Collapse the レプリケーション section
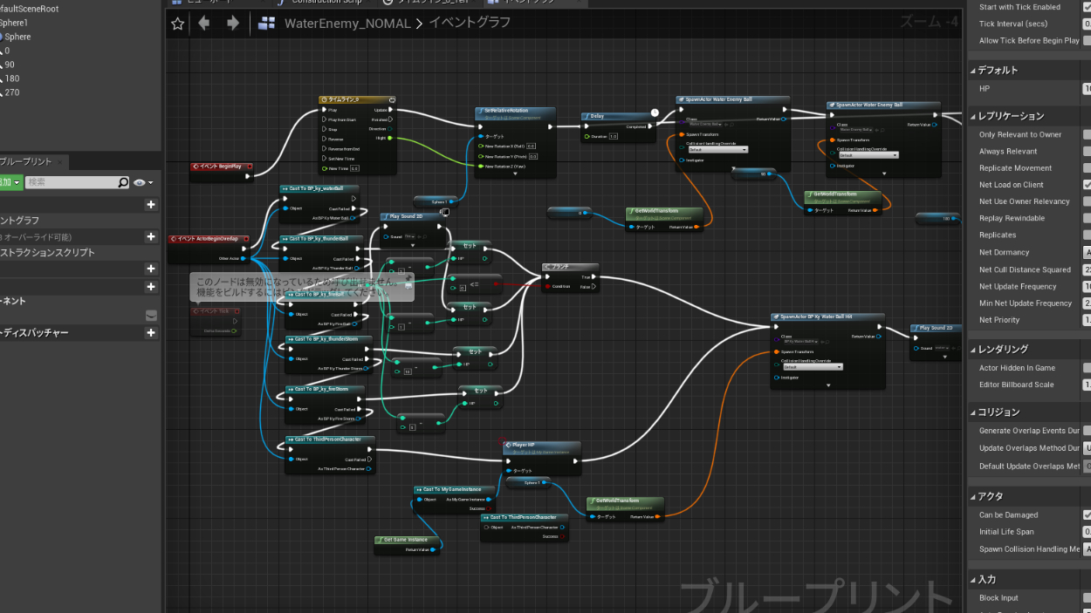 [974, 116]
